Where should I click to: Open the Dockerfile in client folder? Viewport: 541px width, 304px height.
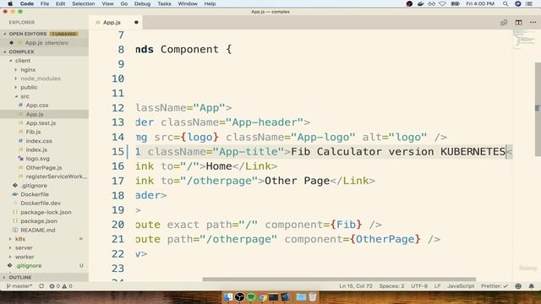[35, 194]
